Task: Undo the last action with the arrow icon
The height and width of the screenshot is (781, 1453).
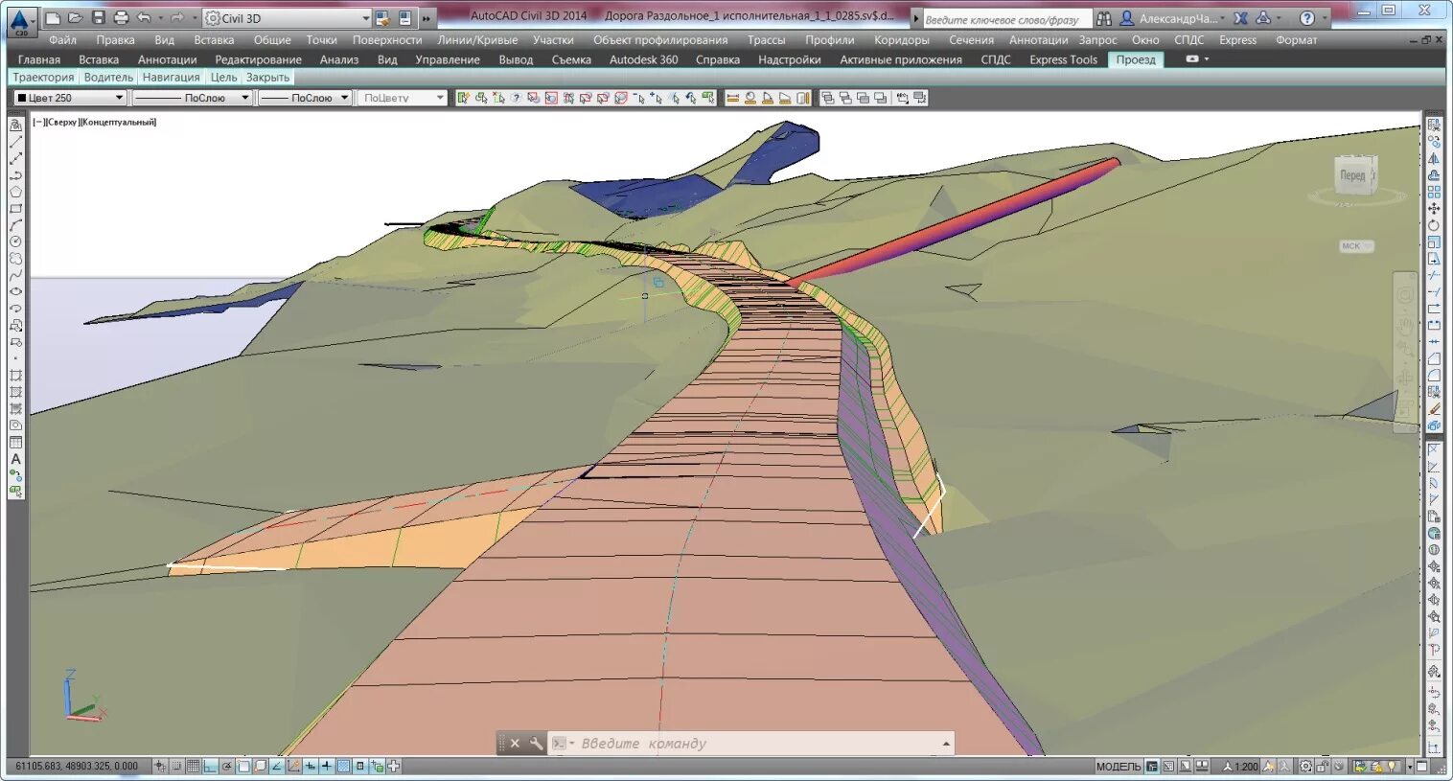Action: tap(144, 18)
